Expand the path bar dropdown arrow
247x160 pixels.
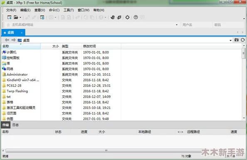(x=230, y=40)
